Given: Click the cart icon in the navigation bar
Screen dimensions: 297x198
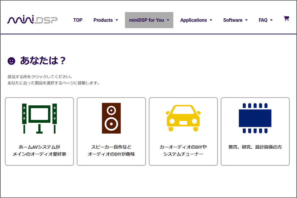Looking at the screenshot, I should click(286, 18).
